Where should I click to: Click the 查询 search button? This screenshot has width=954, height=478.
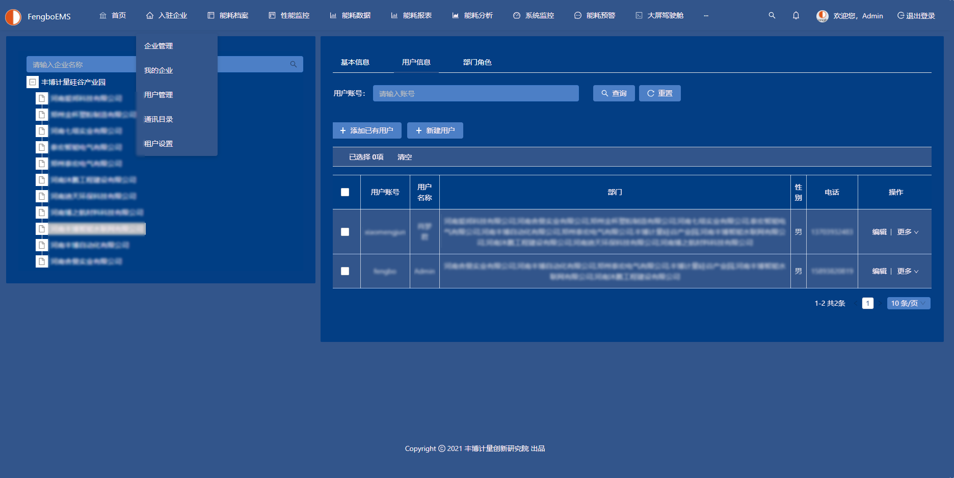pyautogui.click(x=614, y=93)
